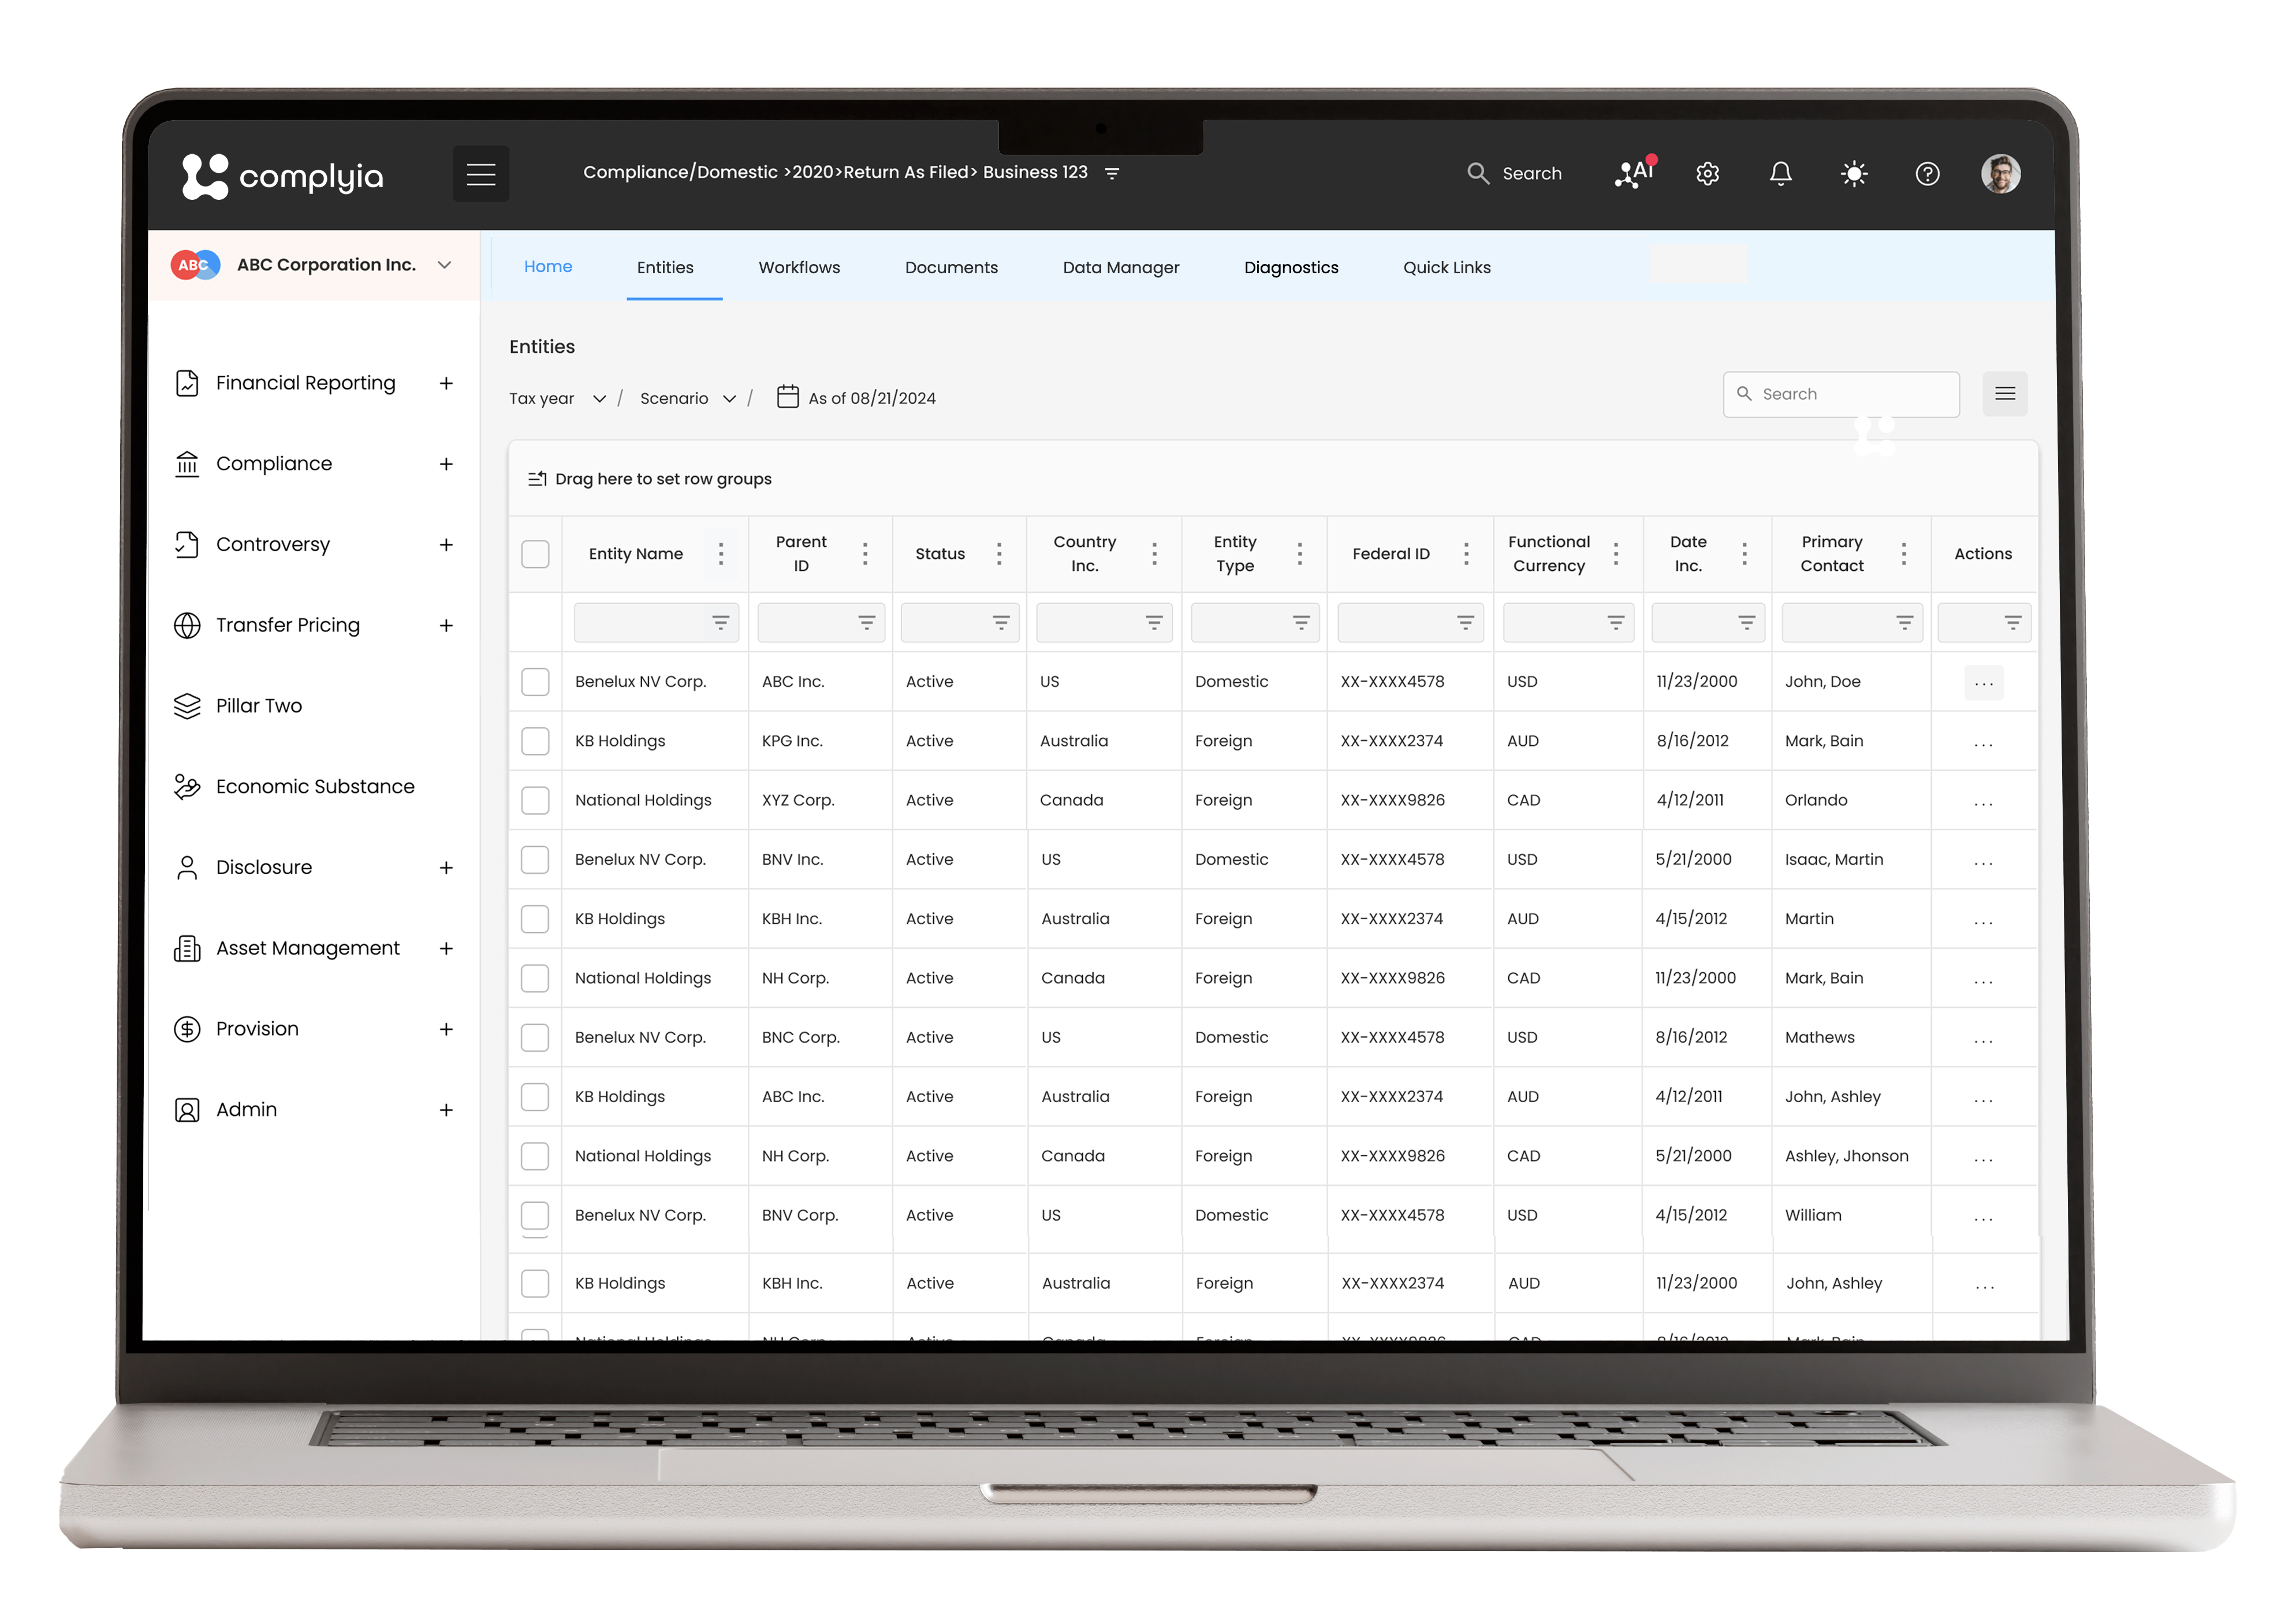
Task: Switch to the Workflows tab
Action: coord(798,267)
